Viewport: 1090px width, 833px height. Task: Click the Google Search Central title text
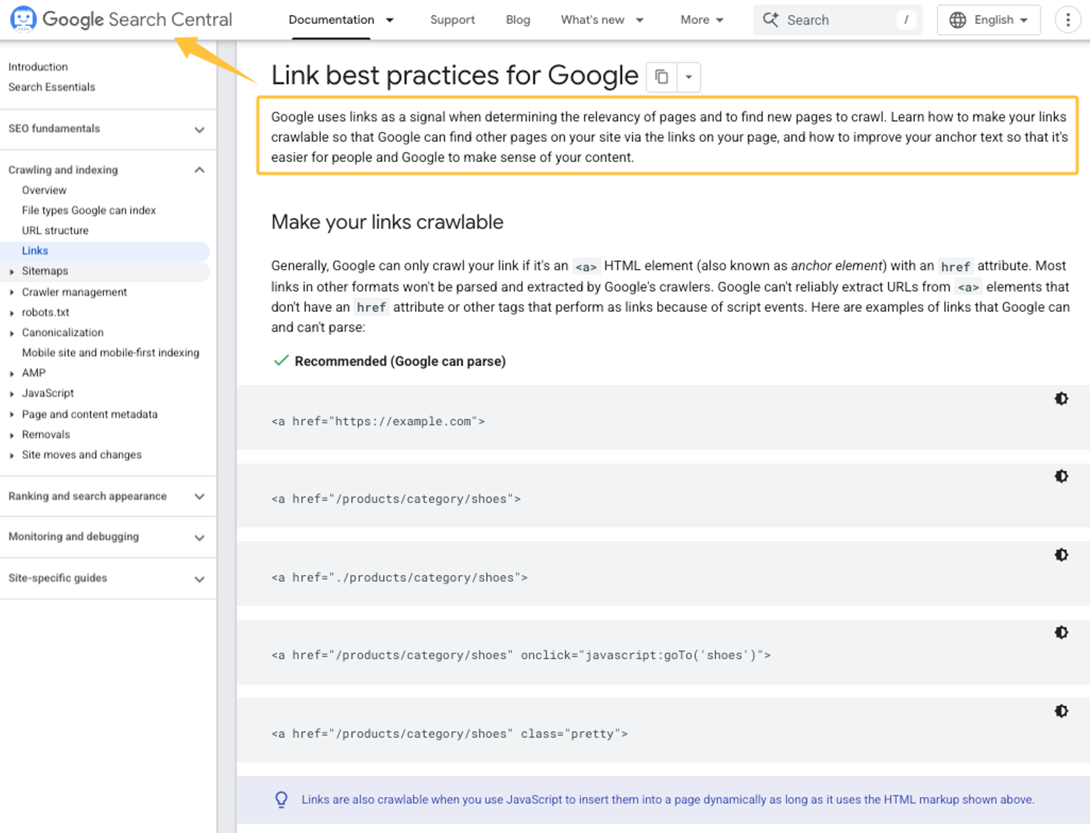pos(137,19)
